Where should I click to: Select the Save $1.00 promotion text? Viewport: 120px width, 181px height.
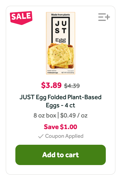[61, 127]
